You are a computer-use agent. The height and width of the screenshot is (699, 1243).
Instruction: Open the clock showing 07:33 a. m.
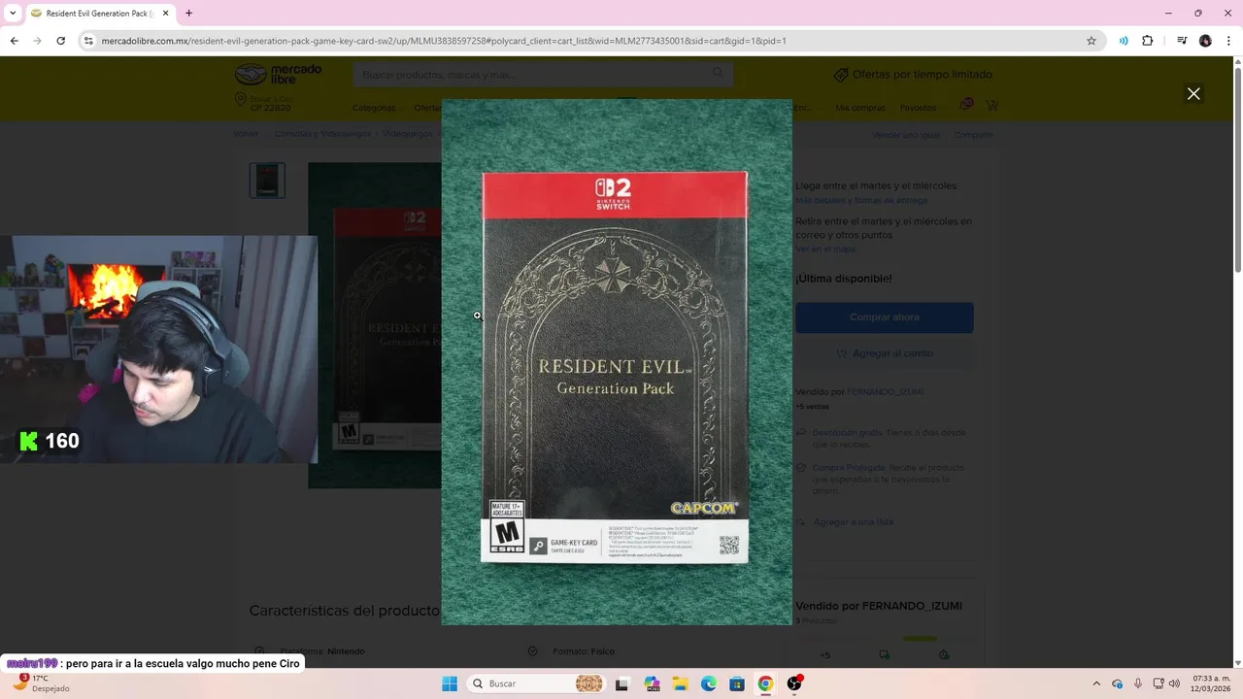1210,683
